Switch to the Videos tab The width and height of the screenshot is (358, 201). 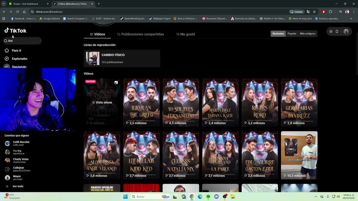coord(97,34)
